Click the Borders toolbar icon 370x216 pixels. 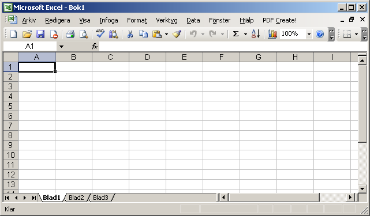pyautogui.click(x=347, y=34)
